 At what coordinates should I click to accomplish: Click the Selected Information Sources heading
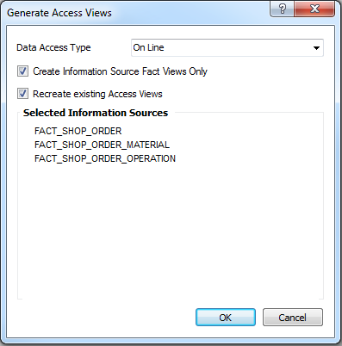coord(96,113)
